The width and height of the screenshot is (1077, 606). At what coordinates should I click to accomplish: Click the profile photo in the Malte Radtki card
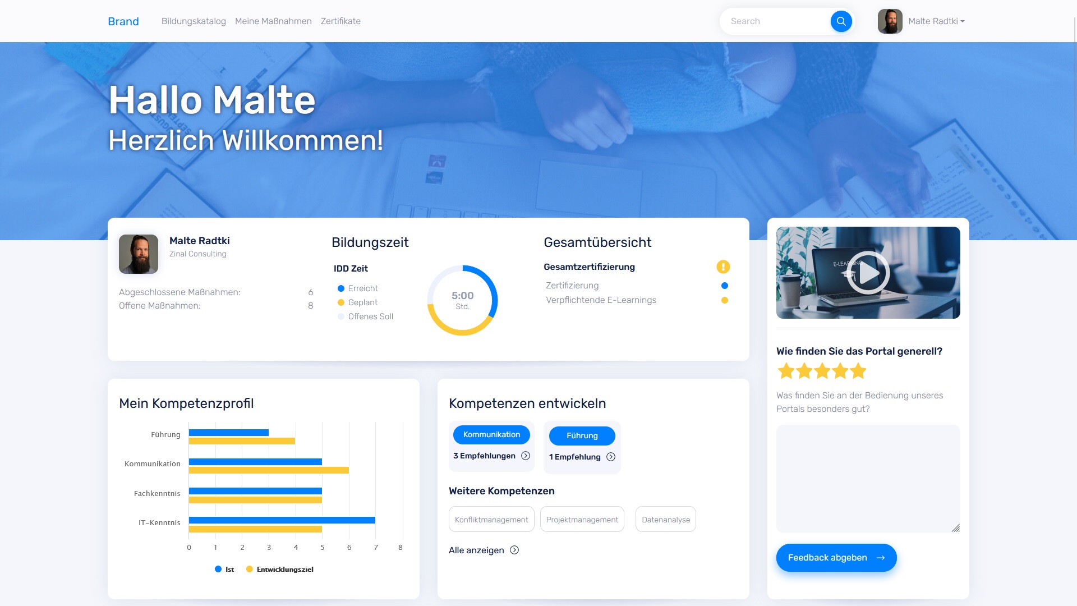point(139,254)
